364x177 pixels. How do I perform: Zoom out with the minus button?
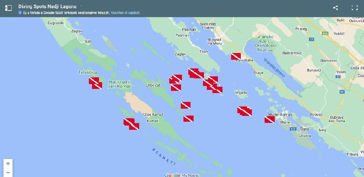(x=8, y=173)
